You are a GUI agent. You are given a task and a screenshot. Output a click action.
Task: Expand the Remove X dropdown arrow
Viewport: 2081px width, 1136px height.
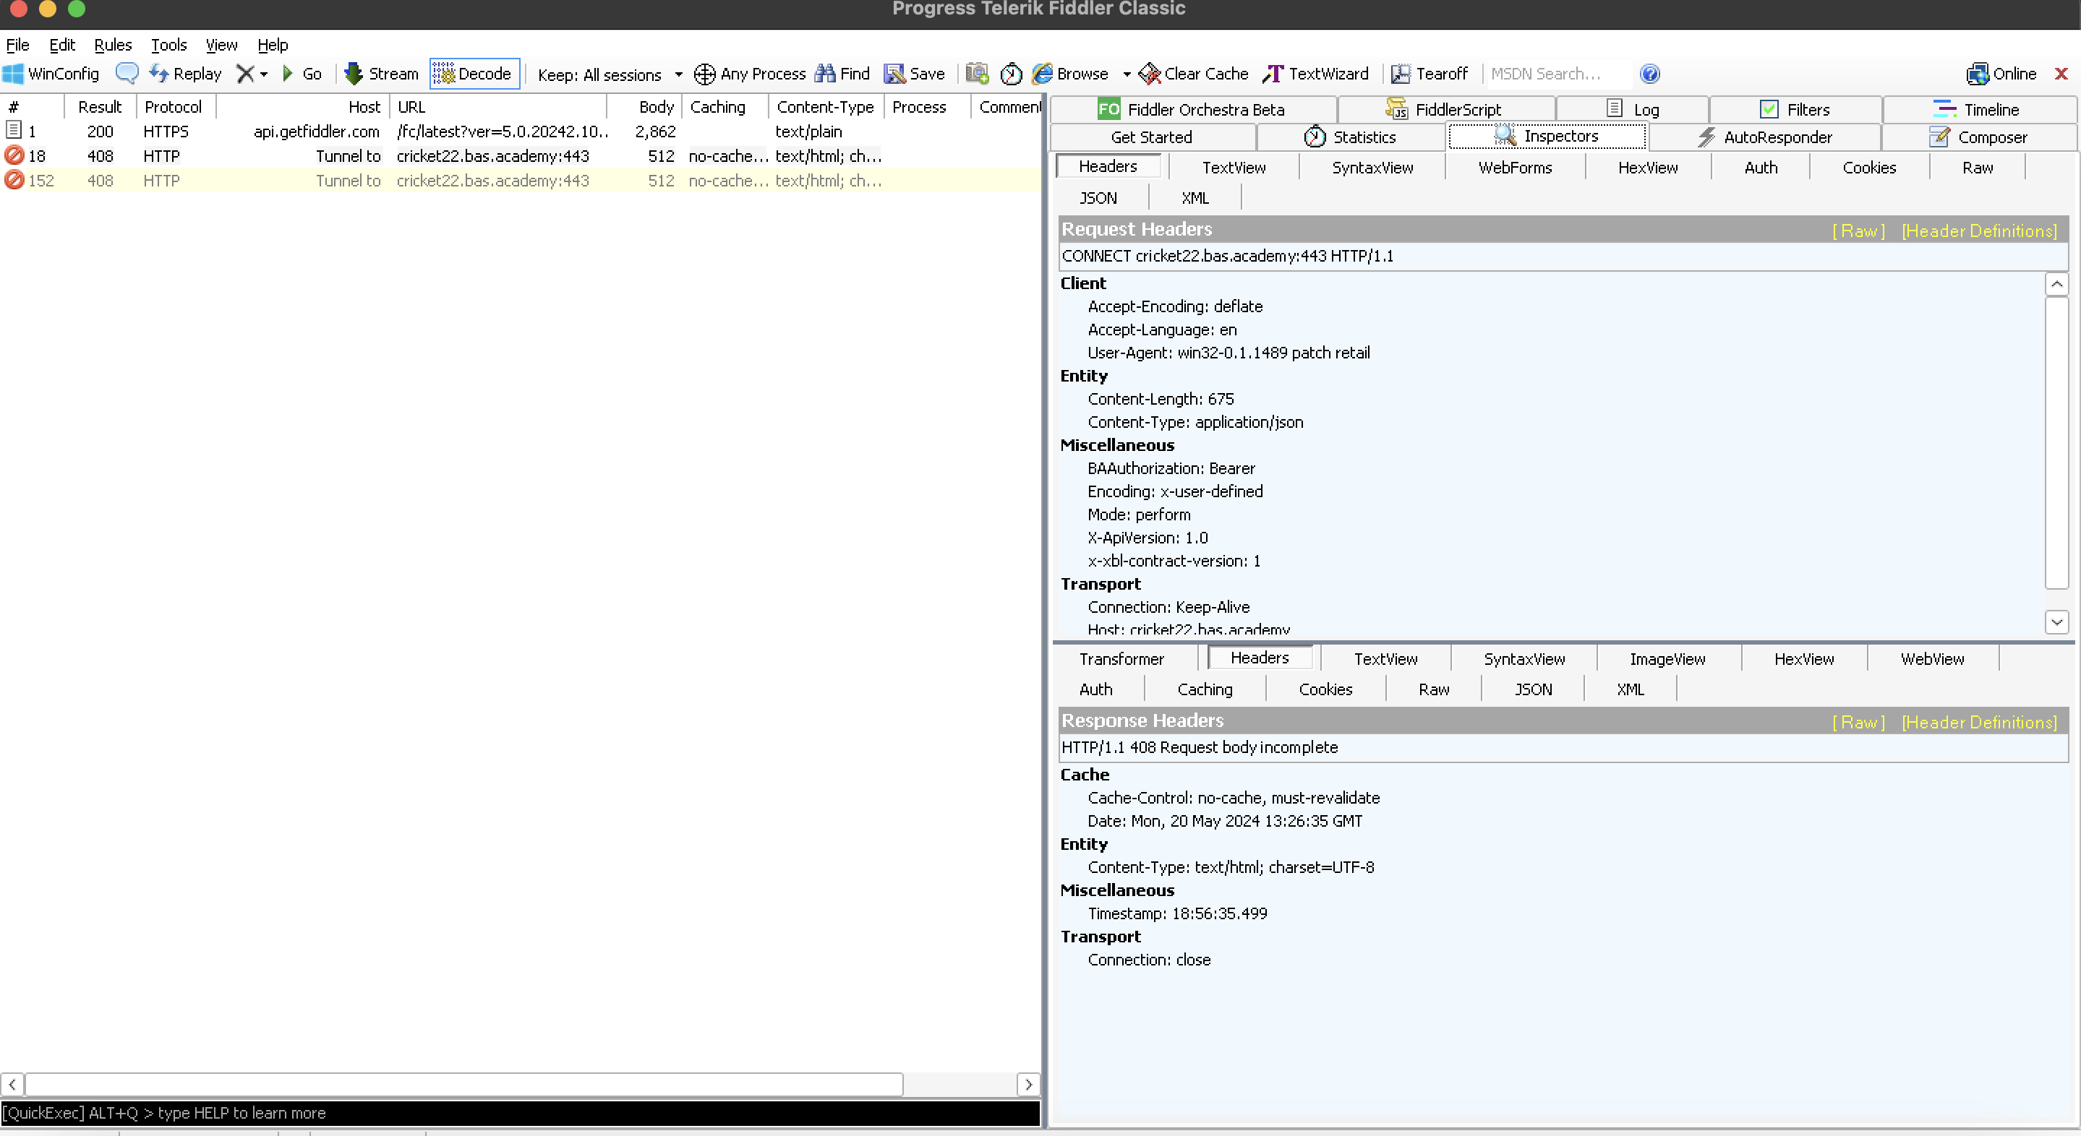[263, 74]
